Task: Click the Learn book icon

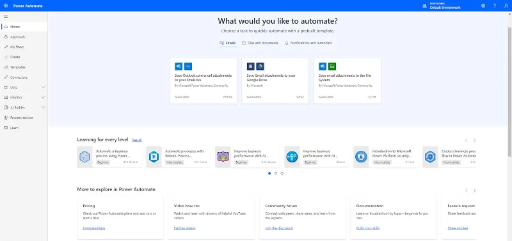Action: click(x=6, y=128)
